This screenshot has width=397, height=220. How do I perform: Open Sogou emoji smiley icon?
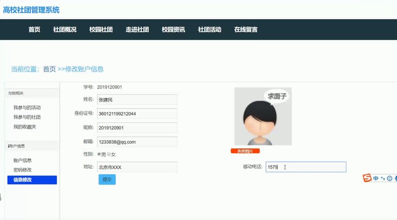[390, 178]
